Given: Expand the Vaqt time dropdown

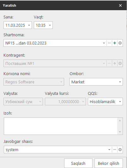Looking at the screenshot, I should [x=50, y=25].
